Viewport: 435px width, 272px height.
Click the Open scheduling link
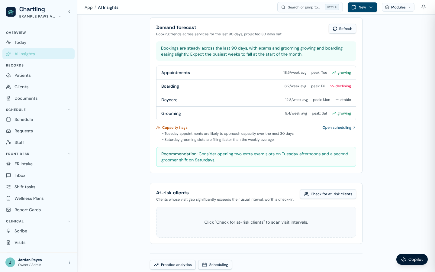coord(339,128)
